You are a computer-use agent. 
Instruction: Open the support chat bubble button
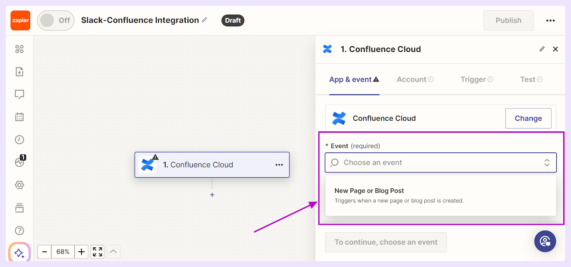tap(545, 241)
